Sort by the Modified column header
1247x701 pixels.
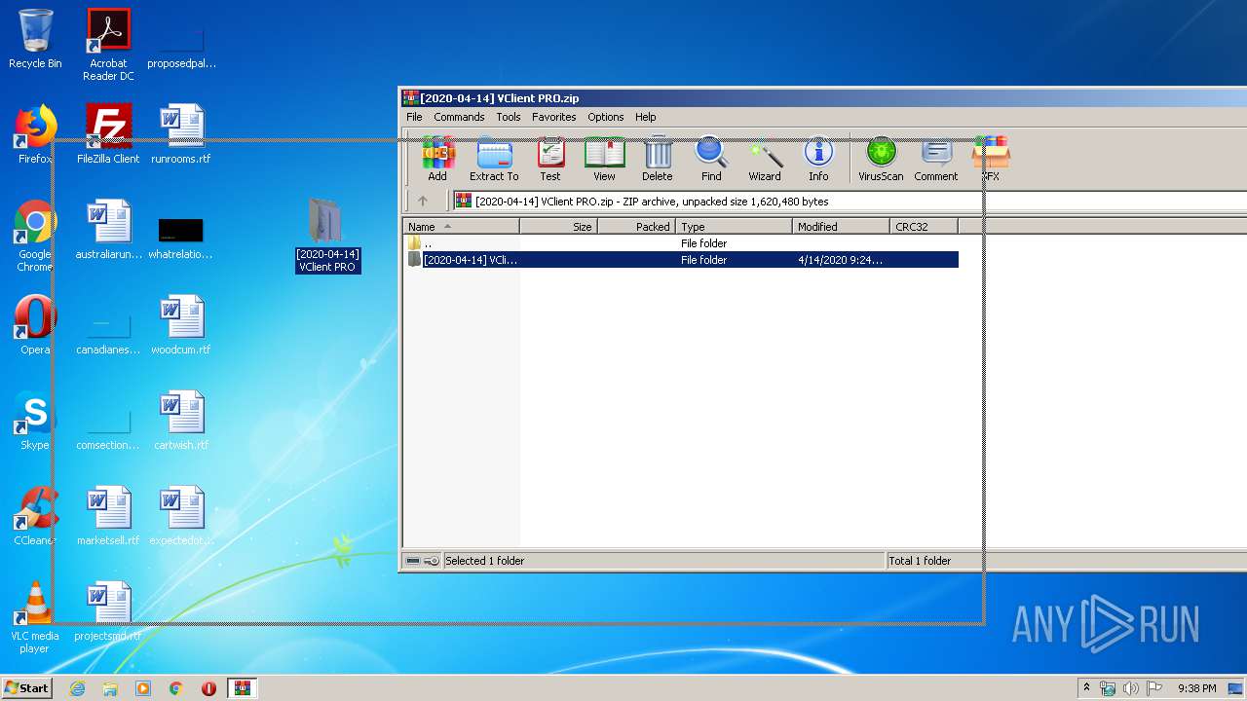click(x=842, y=227)
